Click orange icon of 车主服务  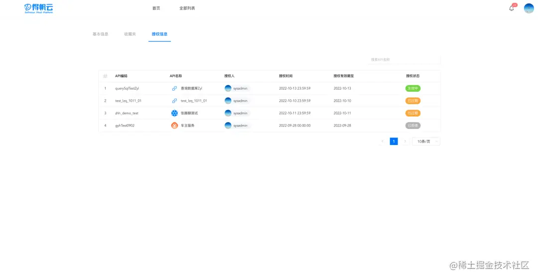pos(174,125)
